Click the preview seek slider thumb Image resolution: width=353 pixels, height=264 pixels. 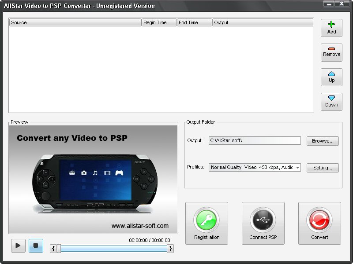(59, 249)
